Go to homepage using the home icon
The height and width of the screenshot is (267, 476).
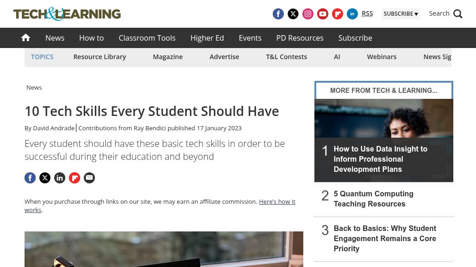tap(25, 38)
